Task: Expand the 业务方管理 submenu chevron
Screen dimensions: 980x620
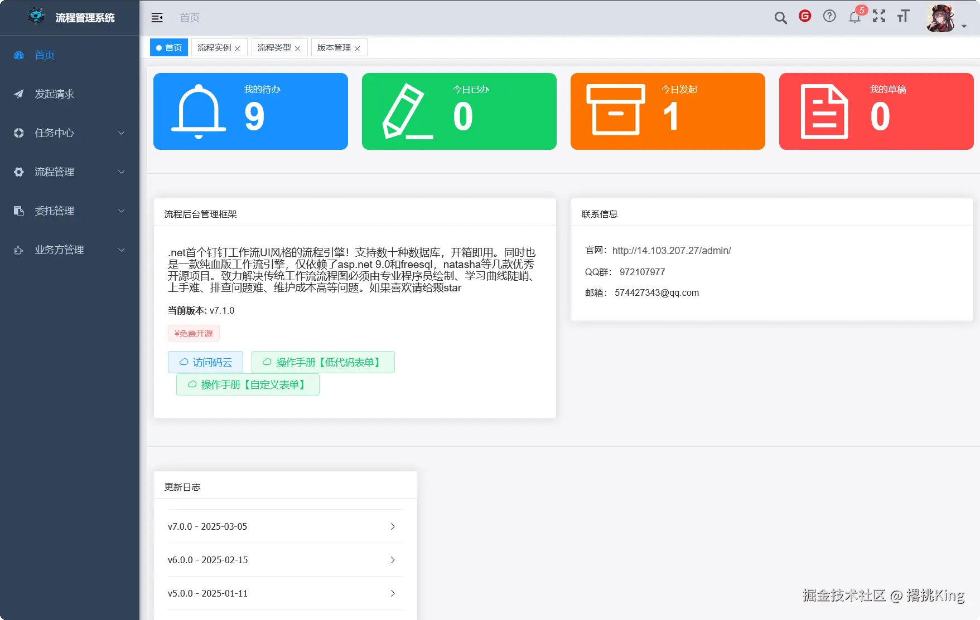Action: [x=122, y=250]
